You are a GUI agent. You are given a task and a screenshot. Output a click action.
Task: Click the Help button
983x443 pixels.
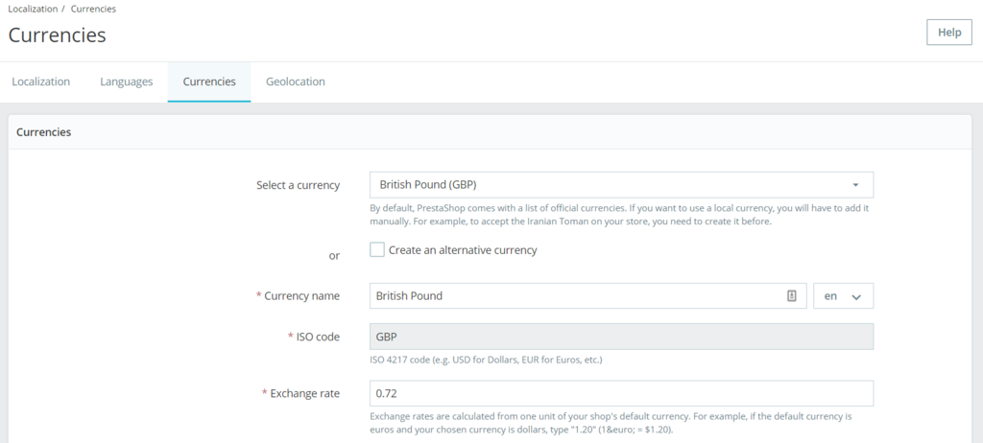[948, 32]
